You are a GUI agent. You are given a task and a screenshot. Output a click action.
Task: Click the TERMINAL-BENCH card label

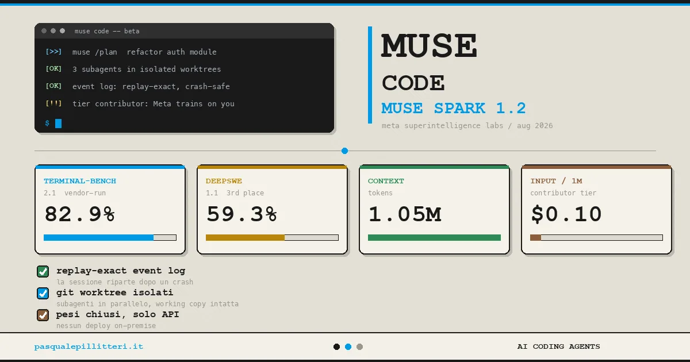tap(80, 181)
